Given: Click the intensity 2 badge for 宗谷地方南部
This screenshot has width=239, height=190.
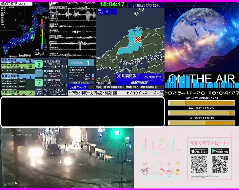Looking at the screenshot, I should (x=39, y=83).
